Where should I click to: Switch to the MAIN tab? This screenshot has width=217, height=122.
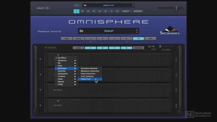[x=78, y=39]
